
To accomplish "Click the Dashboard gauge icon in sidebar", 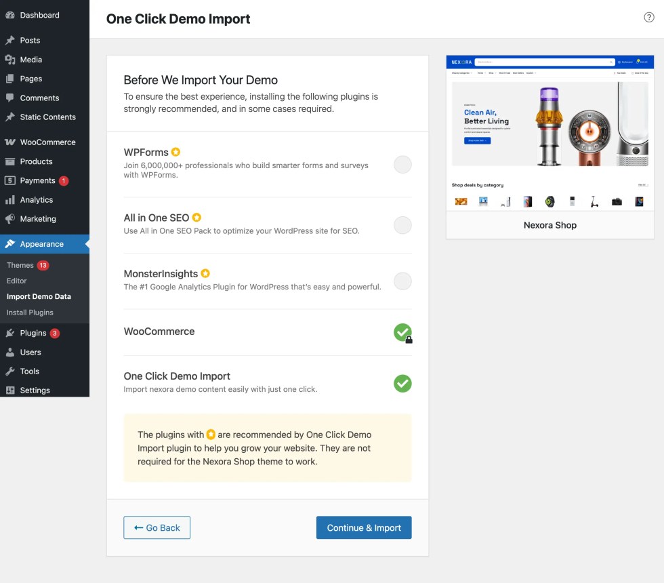I will click(10, 15).
